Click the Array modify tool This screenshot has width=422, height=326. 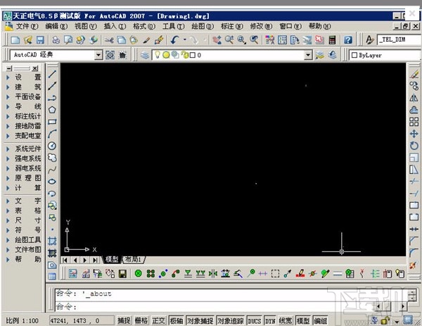coord(414,122)
